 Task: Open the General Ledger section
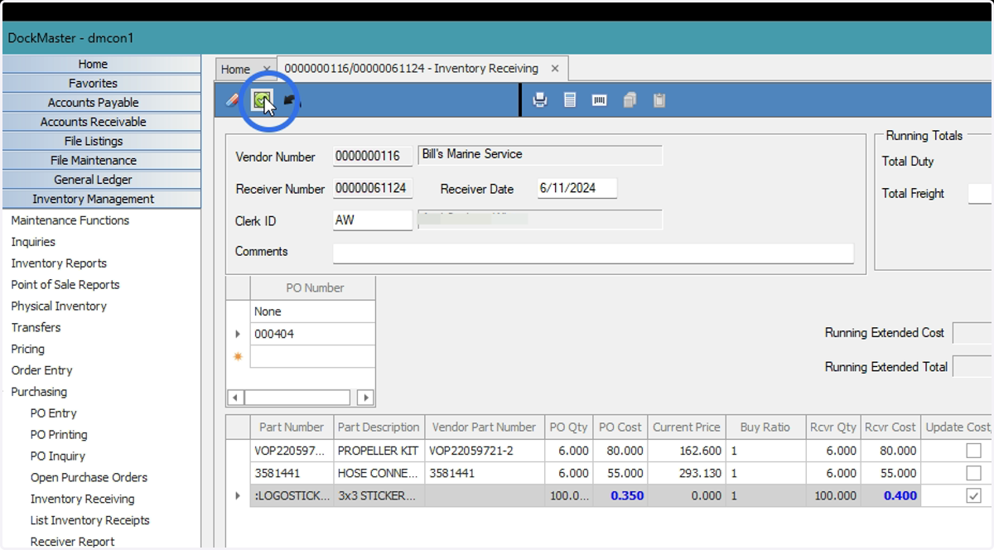[x=101, y=180]
